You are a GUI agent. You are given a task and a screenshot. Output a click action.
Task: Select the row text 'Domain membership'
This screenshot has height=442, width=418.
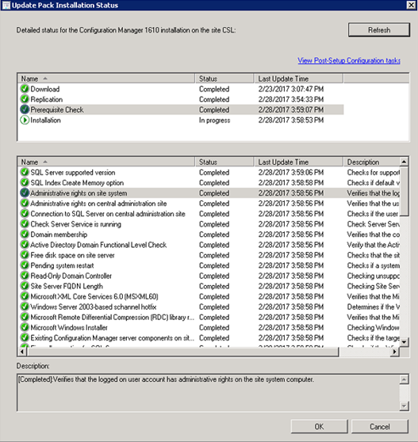59,234
